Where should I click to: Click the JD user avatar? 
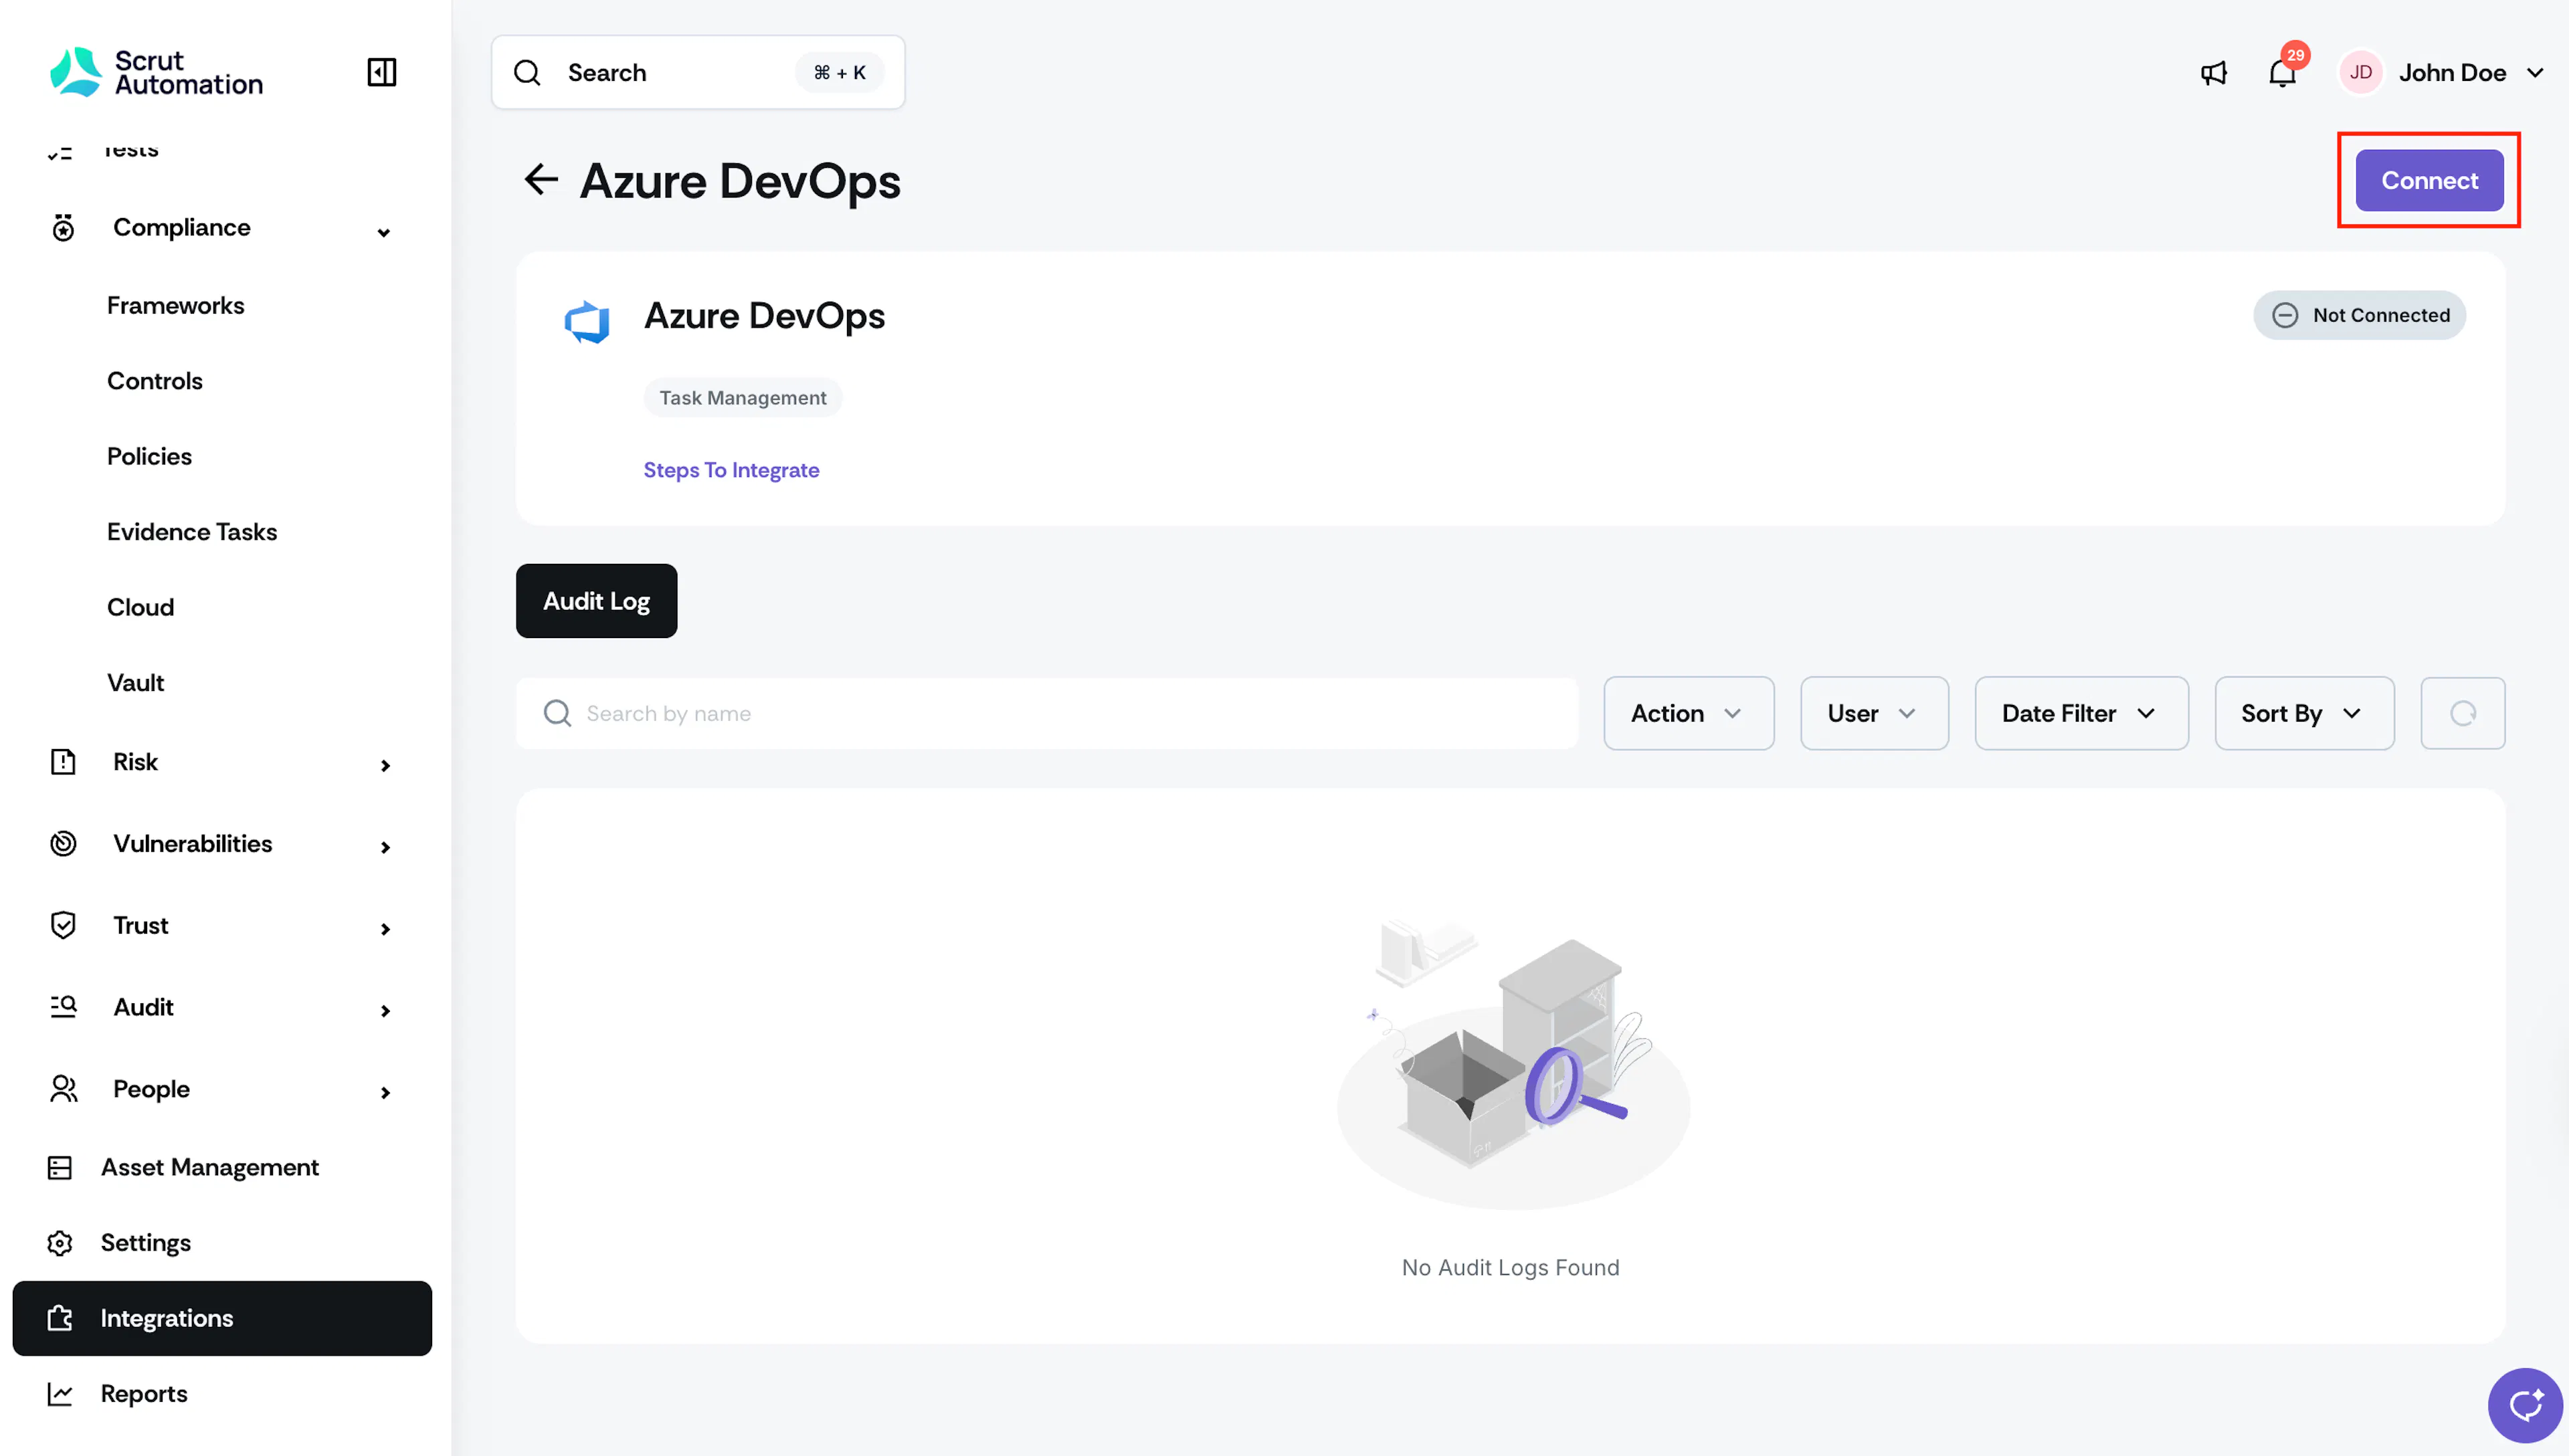[x=2360, y=73]
